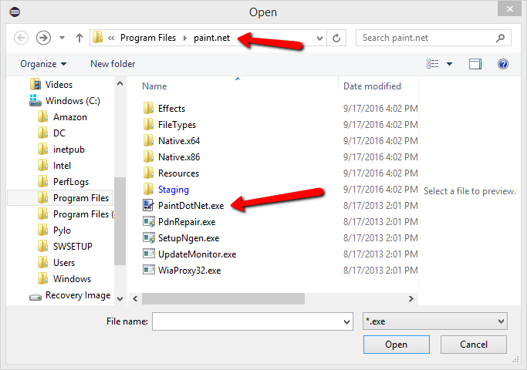Image resolution: width=527 pixels, height=370 pixels.
Task: Select the WiaProxy32.exe icon
Action: (148, 271)
